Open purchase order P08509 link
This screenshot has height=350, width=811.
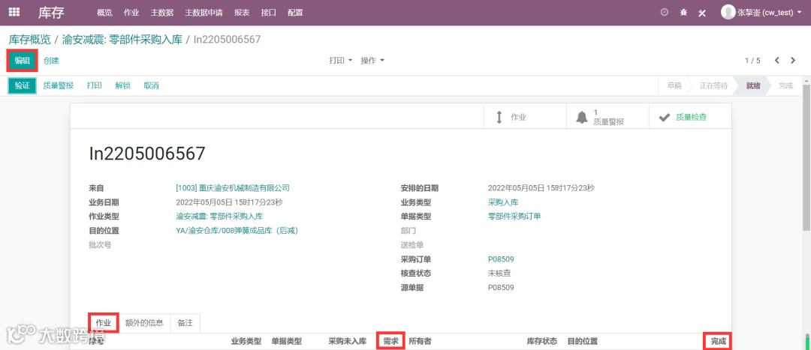(x=501, y=259)
